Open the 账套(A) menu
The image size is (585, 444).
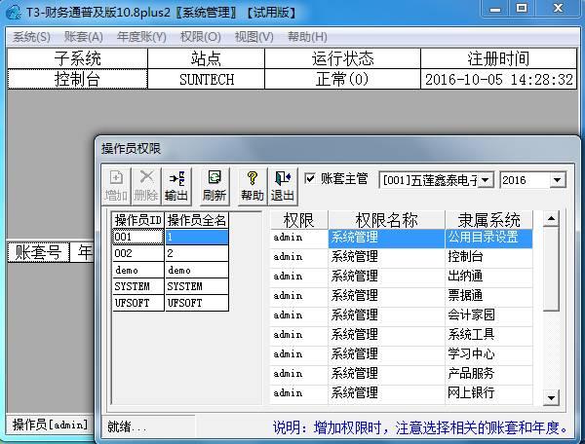(84, 37)
